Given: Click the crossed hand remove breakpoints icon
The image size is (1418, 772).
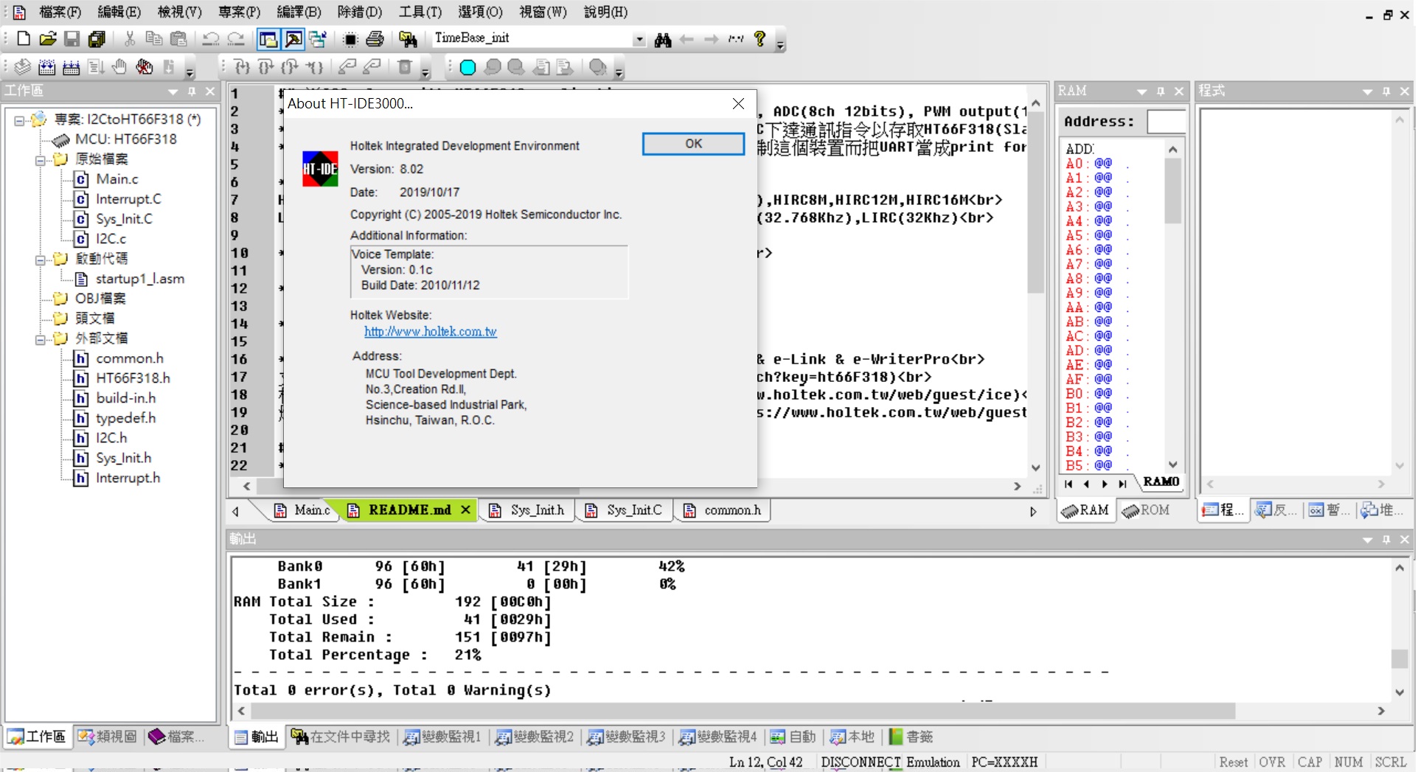Looking at the screenshot, I should pyautogui.click(x=145, y=68).
